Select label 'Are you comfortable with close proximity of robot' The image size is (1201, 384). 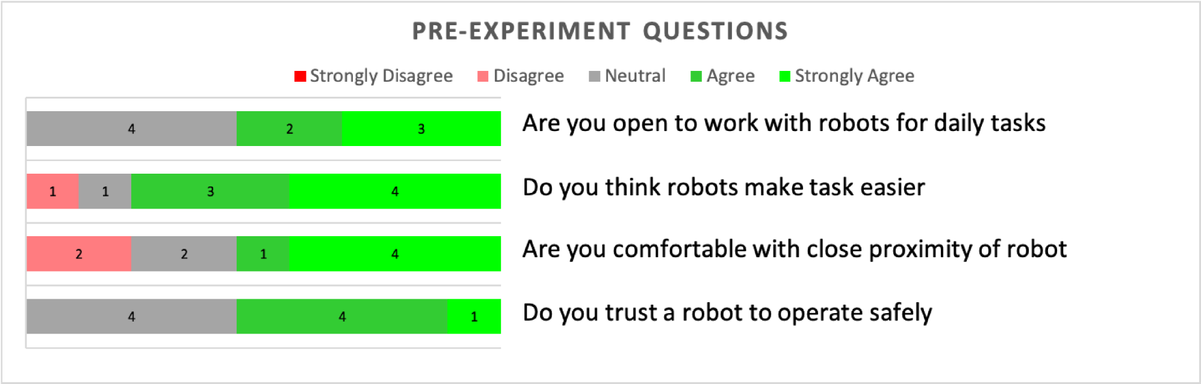click(795, 249)
